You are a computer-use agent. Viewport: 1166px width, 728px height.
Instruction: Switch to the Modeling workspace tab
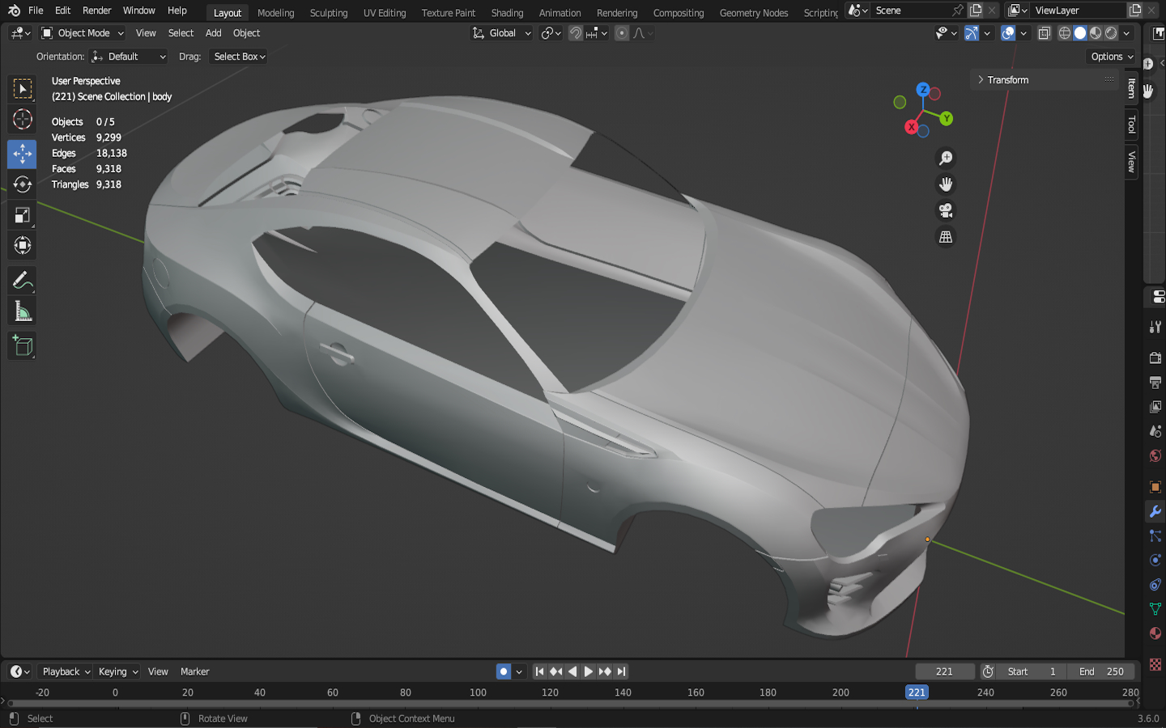coord(275,12)
